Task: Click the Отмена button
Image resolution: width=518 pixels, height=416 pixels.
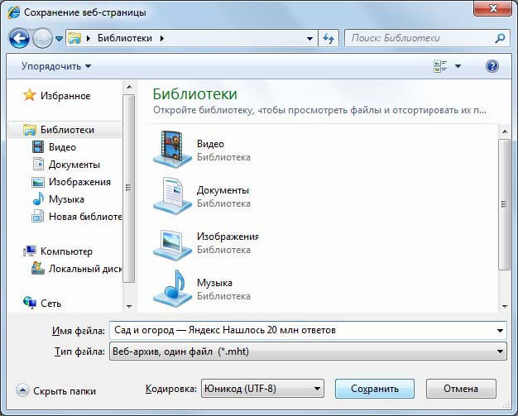Action: 461,389
